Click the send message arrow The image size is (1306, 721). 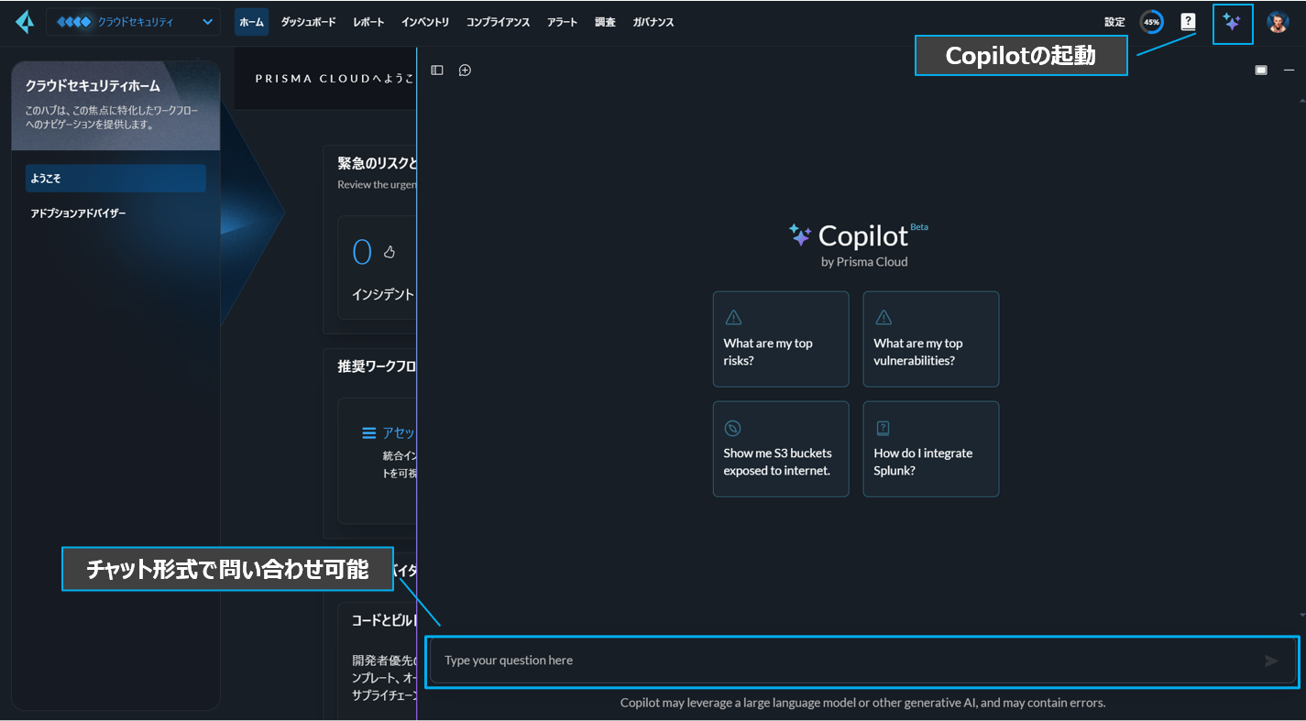pos(1271,661)
